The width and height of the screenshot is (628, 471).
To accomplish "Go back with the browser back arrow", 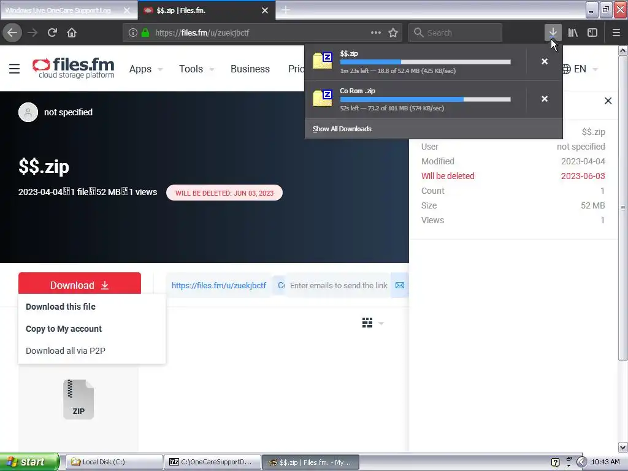I will (x=12, y=33).
